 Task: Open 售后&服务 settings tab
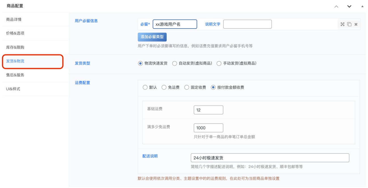click(15, 75)
